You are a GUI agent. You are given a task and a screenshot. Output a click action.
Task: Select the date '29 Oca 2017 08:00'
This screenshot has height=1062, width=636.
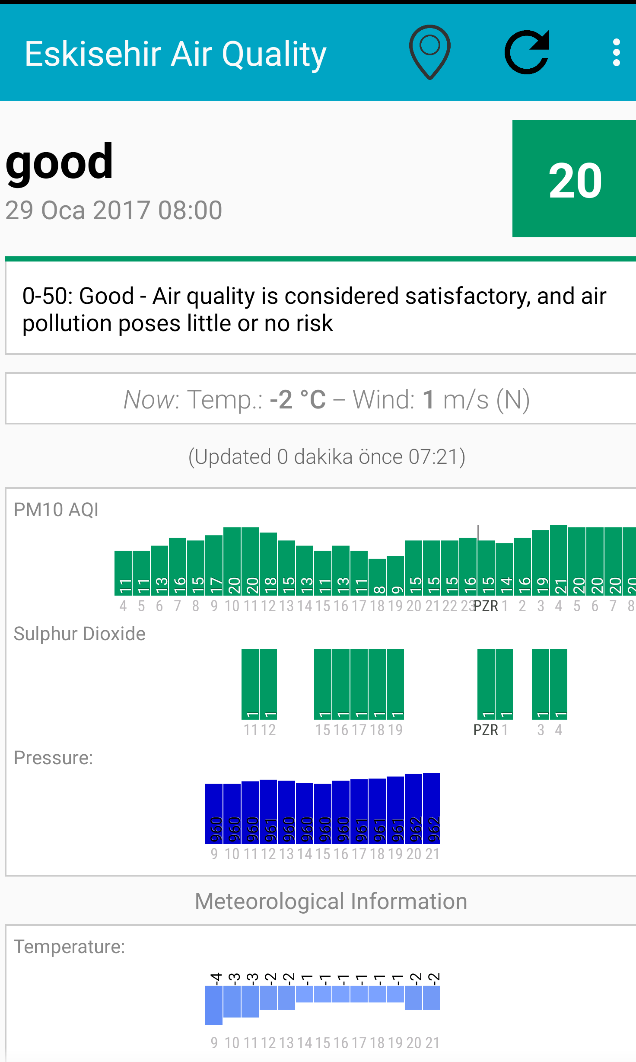[x=114, y=210]
